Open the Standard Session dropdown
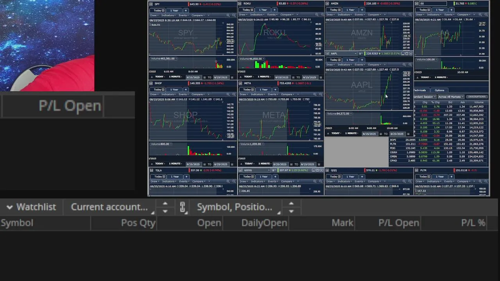 pyautogui.click(x=424, y=97)
